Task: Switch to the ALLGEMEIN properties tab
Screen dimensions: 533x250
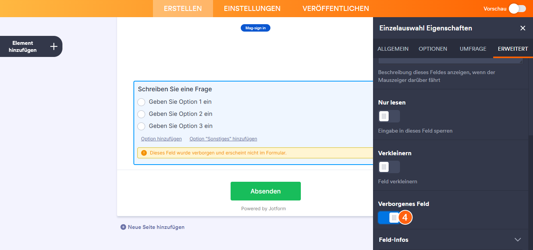Action: 393,48
